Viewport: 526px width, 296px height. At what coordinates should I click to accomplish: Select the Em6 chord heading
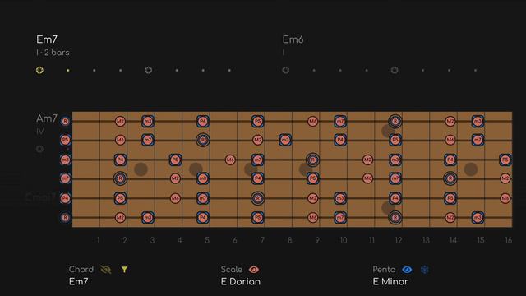point(293,39)
